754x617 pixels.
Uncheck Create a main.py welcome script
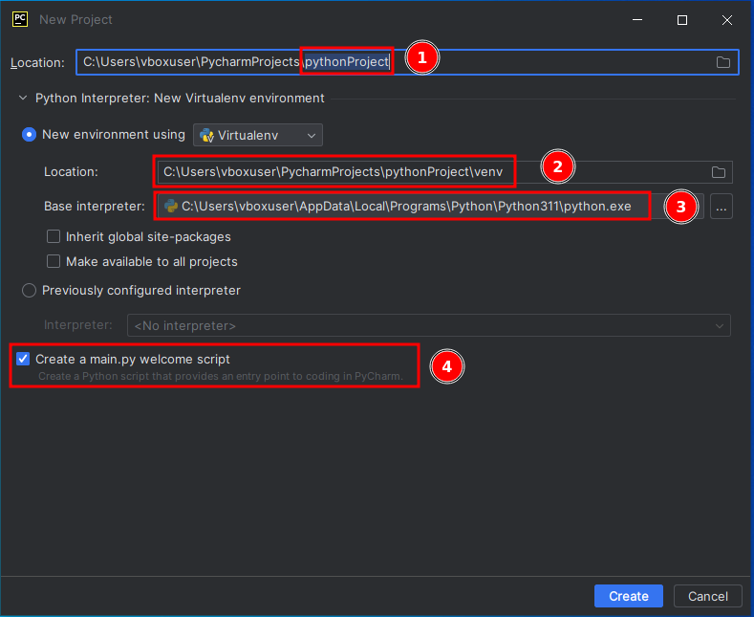(23, 359)
